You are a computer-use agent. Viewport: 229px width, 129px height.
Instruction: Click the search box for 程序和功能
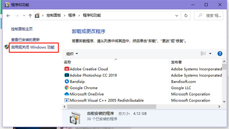(208, 15)
